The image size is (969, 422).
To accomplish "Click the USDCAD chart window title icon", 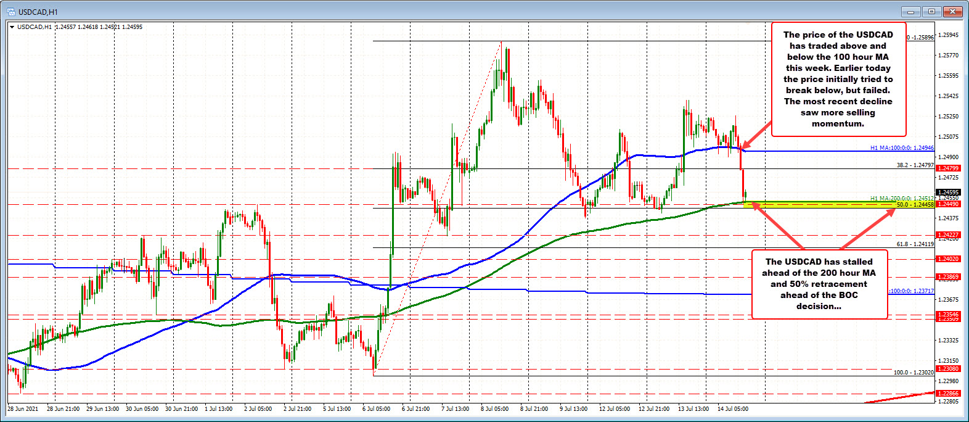I will (x=10, y=11).
